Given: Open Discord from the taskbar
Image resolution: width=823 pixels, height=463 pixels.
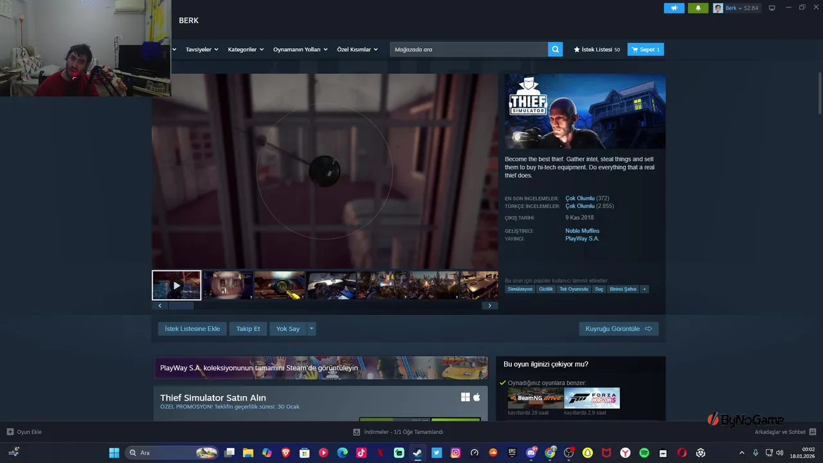Looking at the screenshot, I should click(x=531, y=453).
